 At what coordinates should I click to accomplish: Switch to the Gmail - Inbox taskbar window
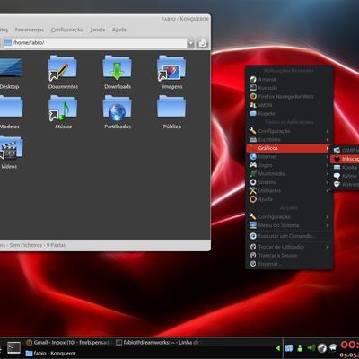pyautogui.click(x=68, y=343)
